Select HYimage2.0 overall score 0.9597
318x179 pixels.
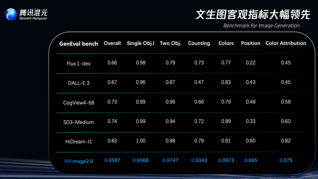point(112,160)
